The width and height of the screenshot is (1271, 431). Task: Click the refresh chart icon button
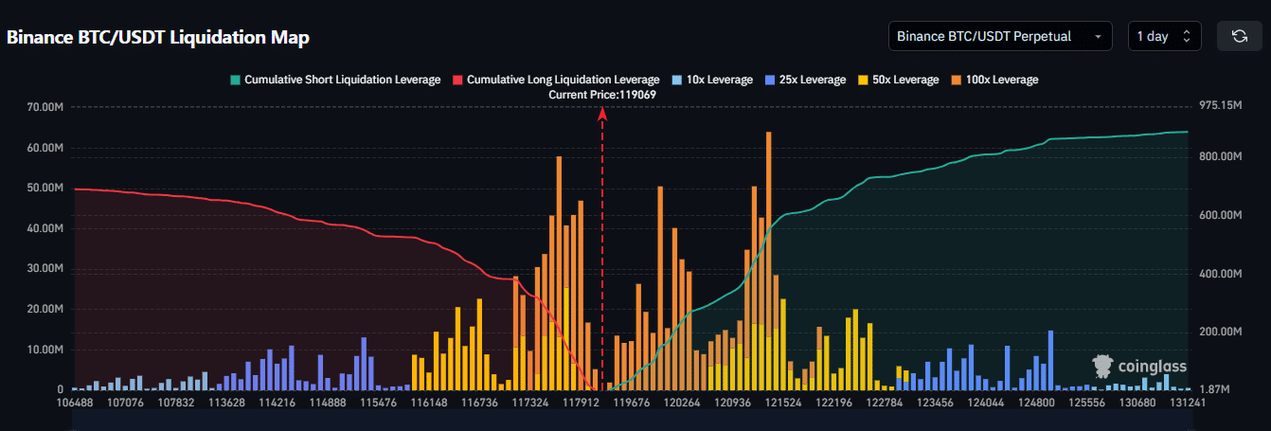pos(1239,36)
